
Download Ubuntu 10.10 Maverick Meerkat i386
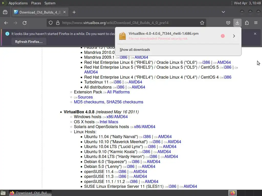click(x=156, y=142)
